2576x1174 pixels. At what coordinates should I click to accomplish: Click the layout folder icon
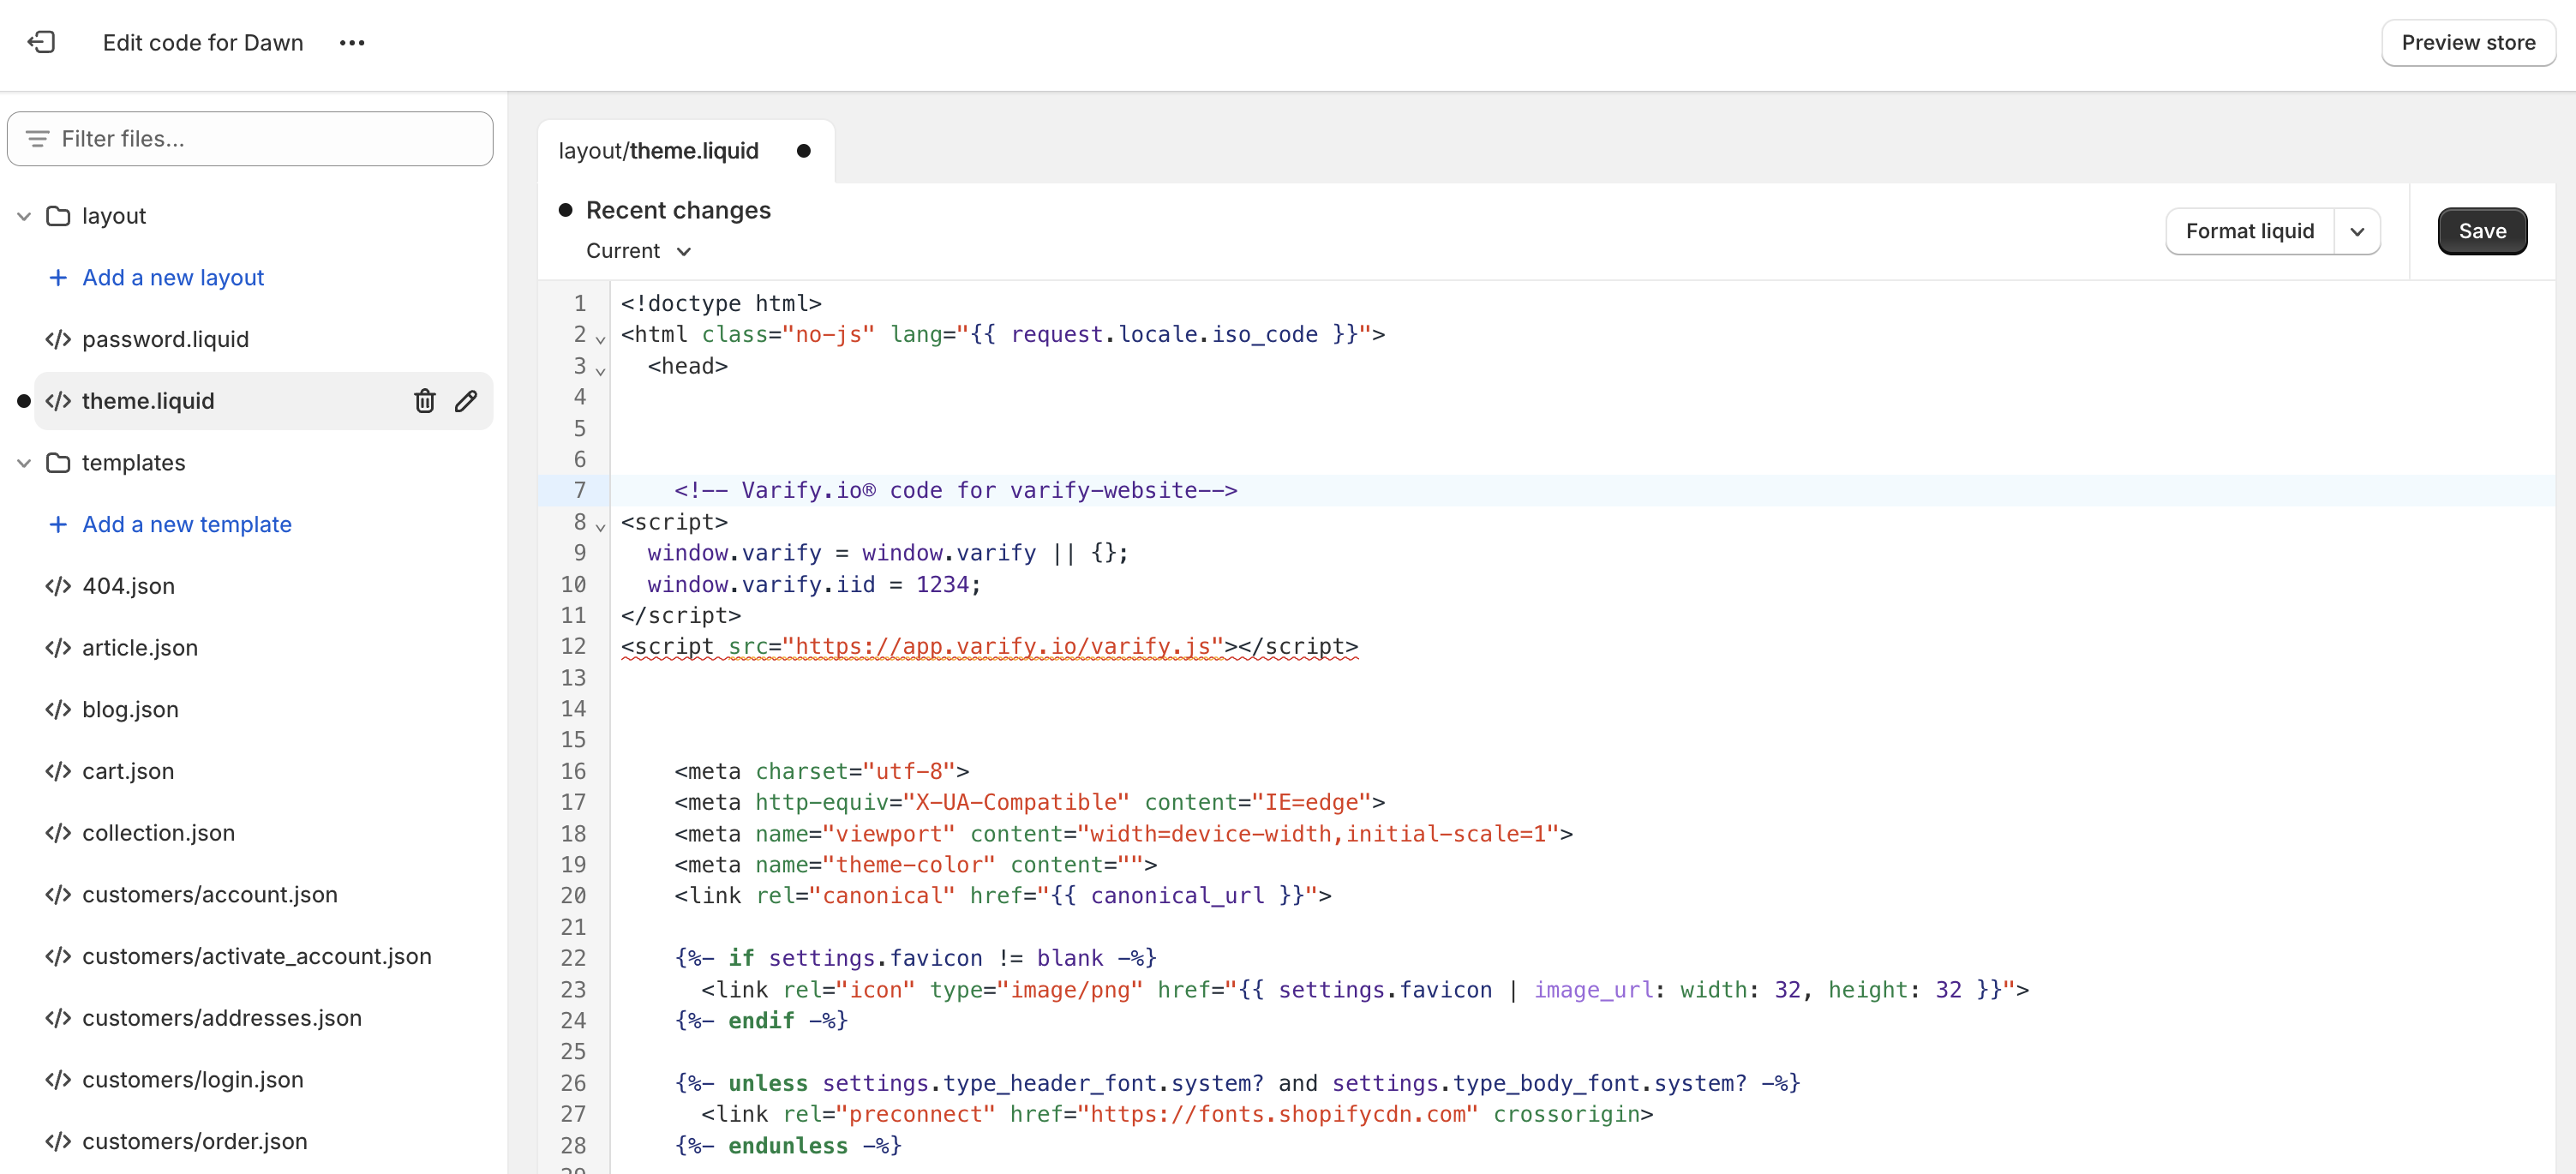(x=58, y=216)
